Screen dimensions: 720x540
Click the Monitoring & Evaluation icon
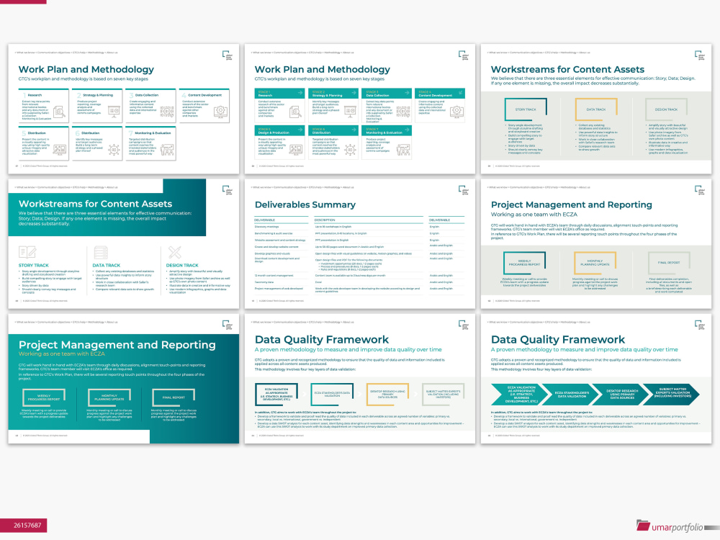[166, 149]
